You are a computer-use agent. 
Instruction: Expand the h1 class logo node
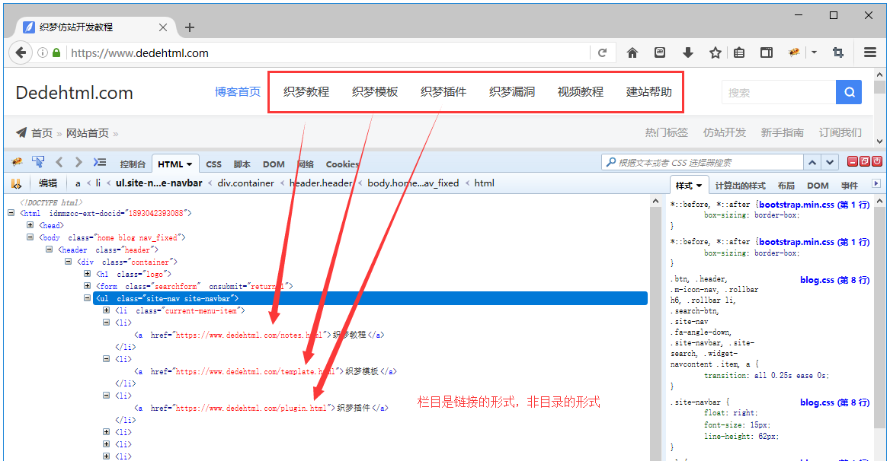(x=88, y=274)
